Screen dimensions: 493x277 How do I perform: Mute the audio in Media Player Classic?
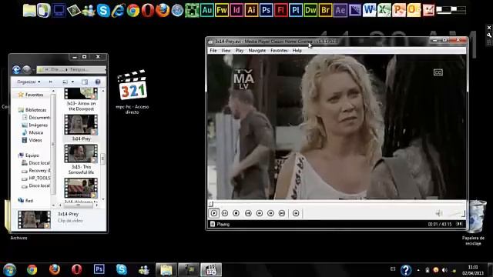tap(439, 214)
